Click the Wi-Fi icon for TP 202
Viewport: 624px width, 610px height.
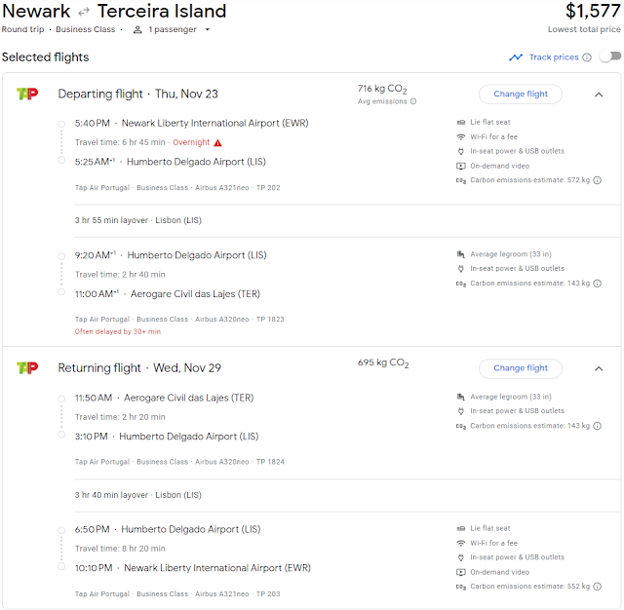(x=461, y=136)
